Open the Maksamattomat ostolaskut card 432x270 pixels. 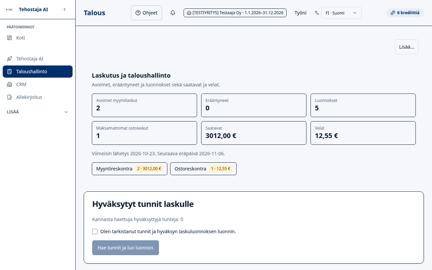tap(144, 133)
